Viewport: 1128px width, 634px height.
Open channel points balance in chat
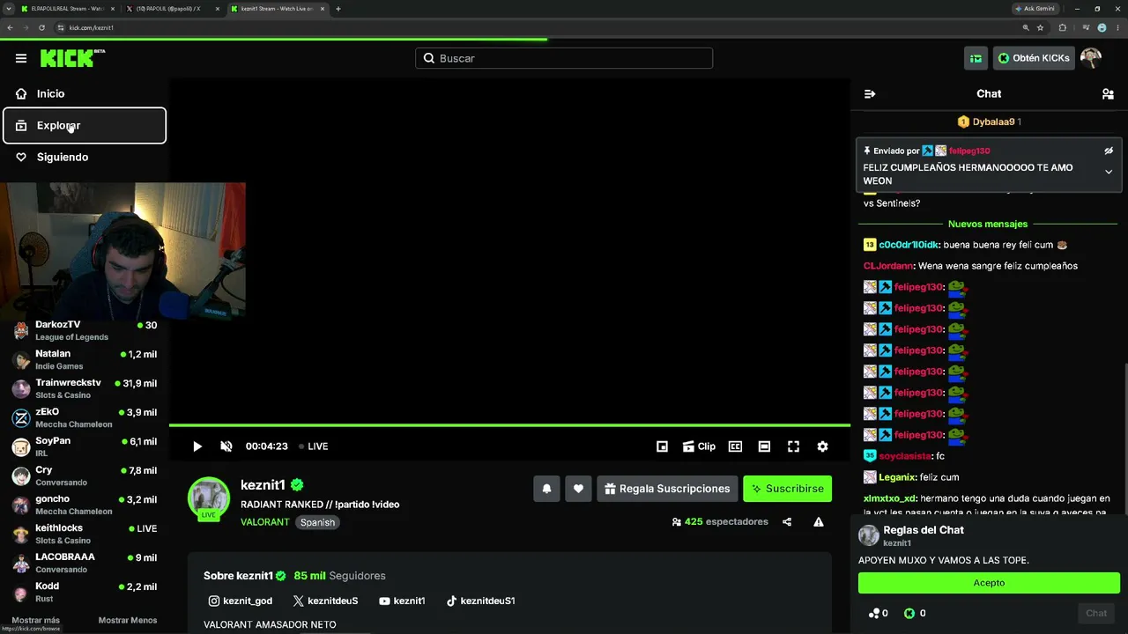pyautogui.click(x=878, y=613)
